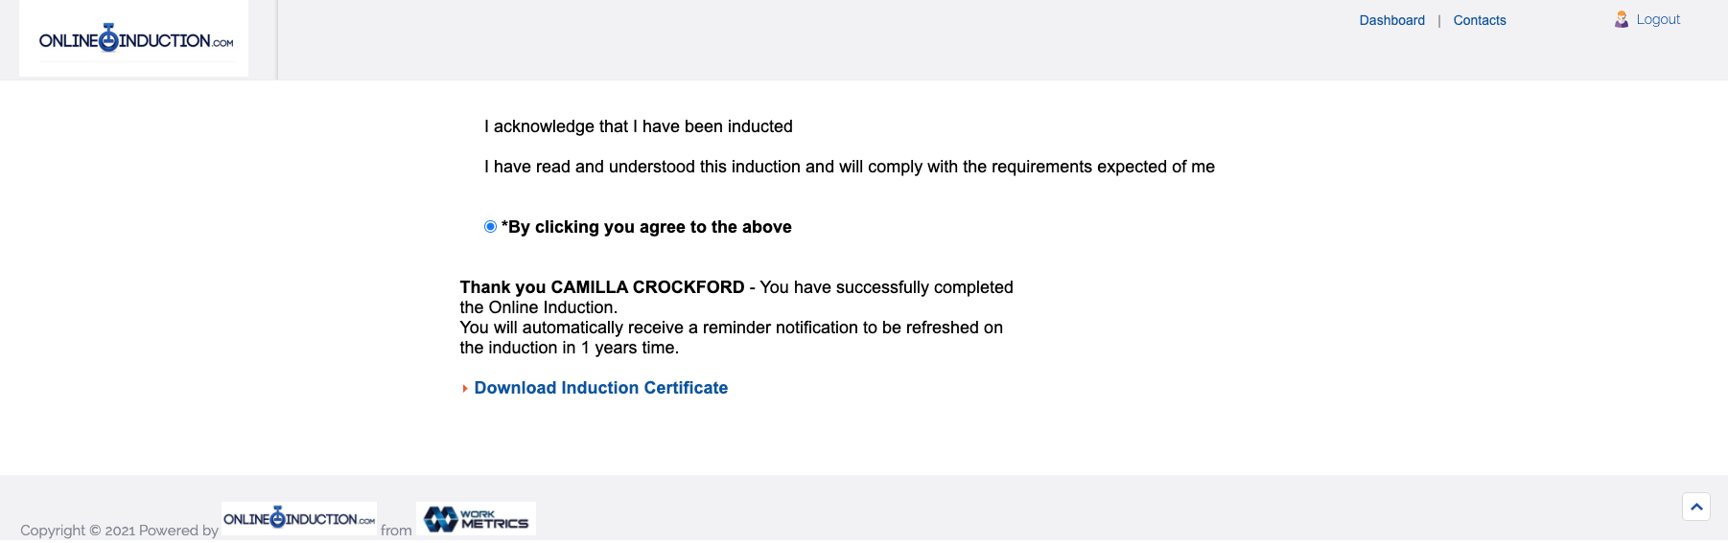
Task: Click the "By clicking you agree" label
Action: pyautogui.click(x=646, y=227)
